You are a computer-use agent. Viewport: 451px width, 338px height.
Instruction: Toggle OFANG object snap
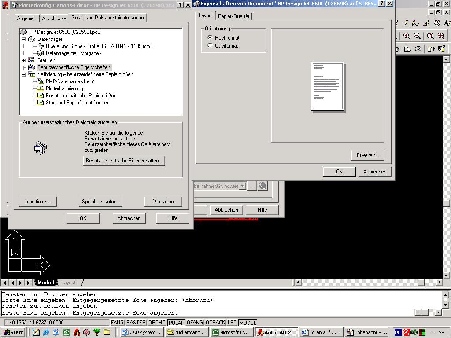pyautogui.click(x=195, y=323)
